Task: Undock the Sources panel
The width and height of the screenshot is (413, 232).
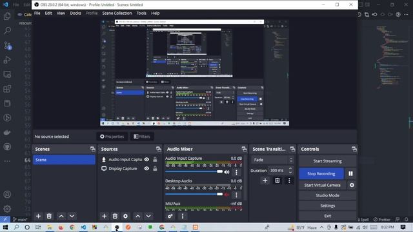Action: (x=159, y=149)
